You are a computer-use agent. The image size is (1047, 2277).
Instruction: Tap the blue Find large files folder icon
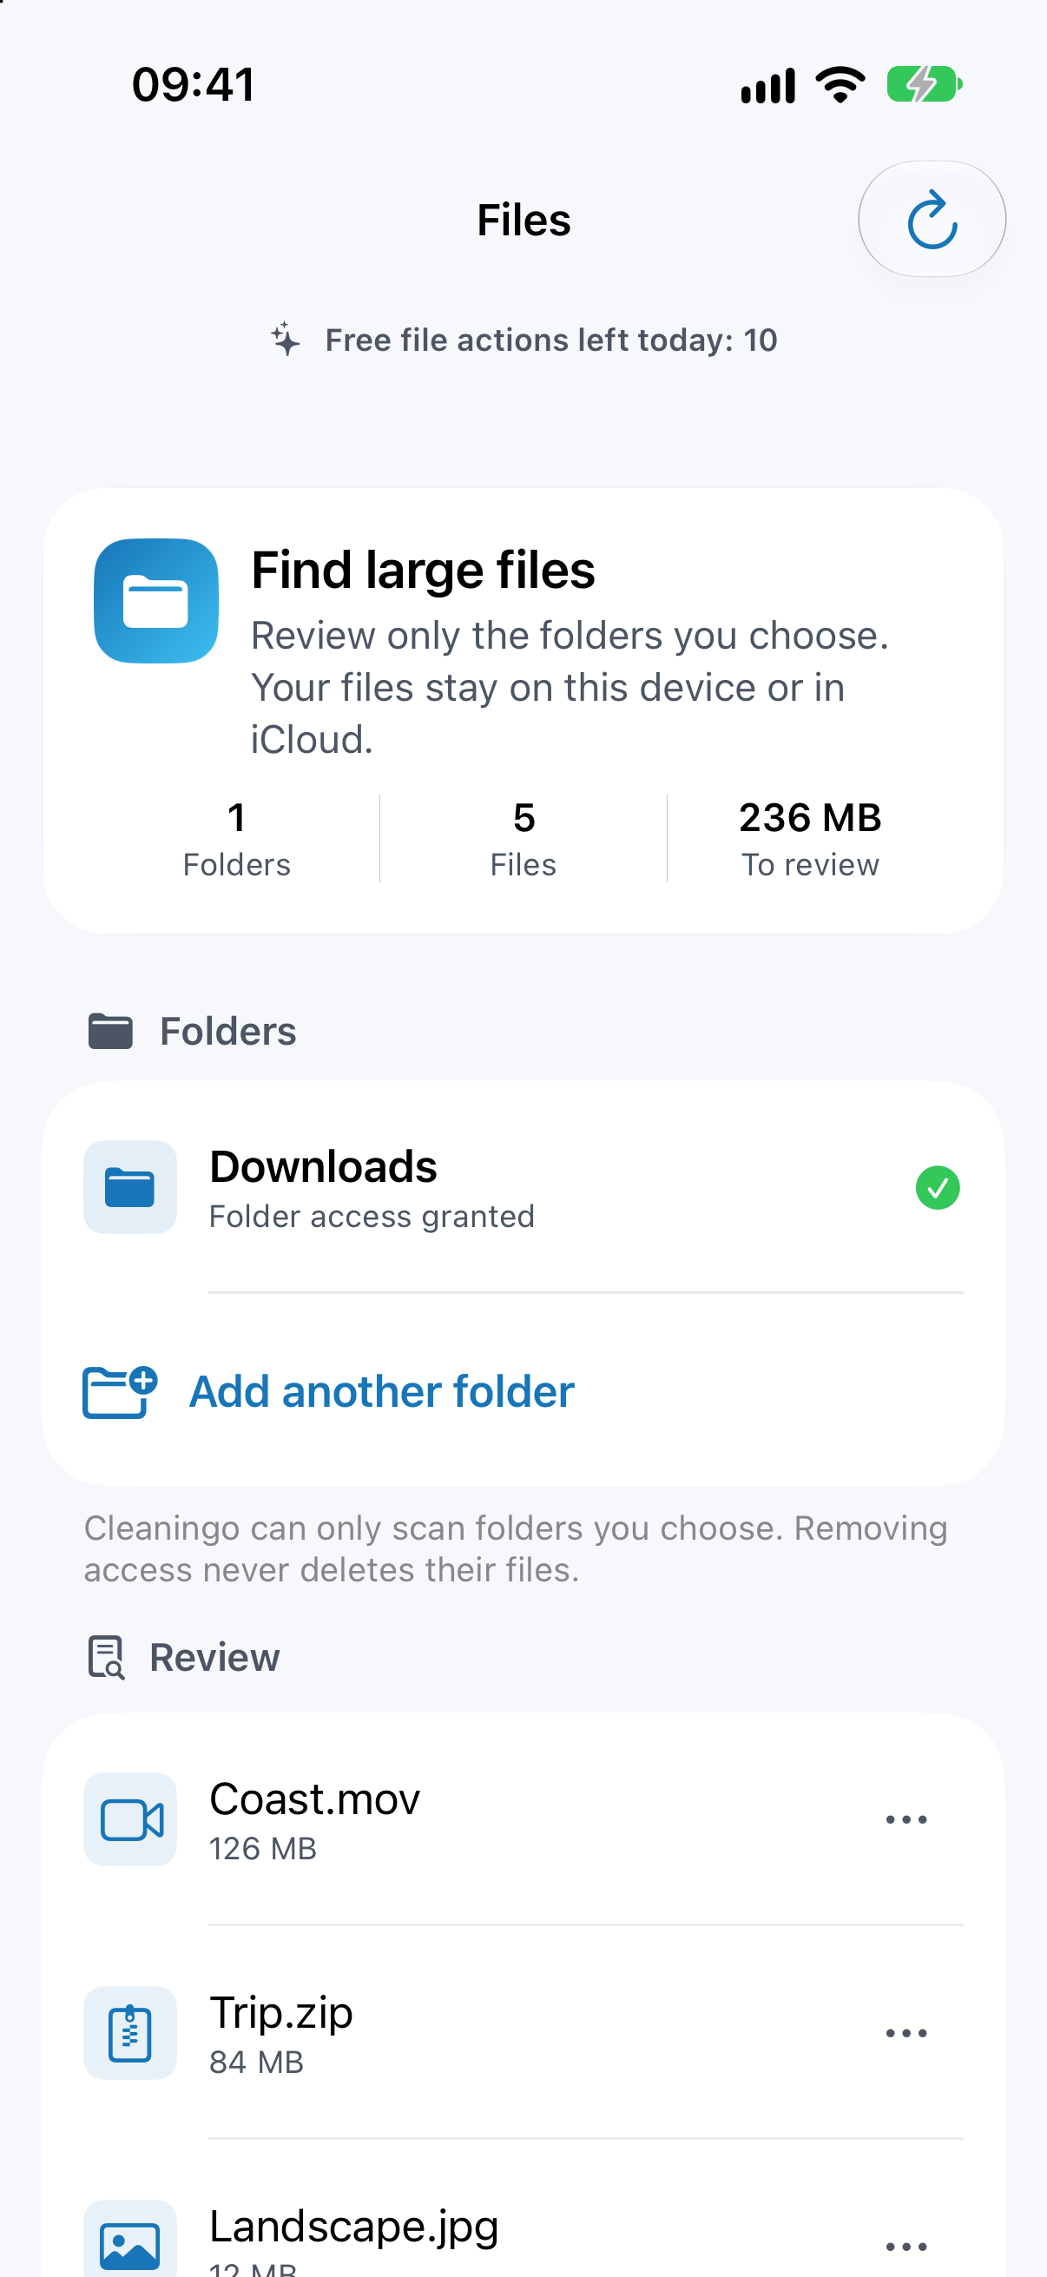click(x=156, y=601)
